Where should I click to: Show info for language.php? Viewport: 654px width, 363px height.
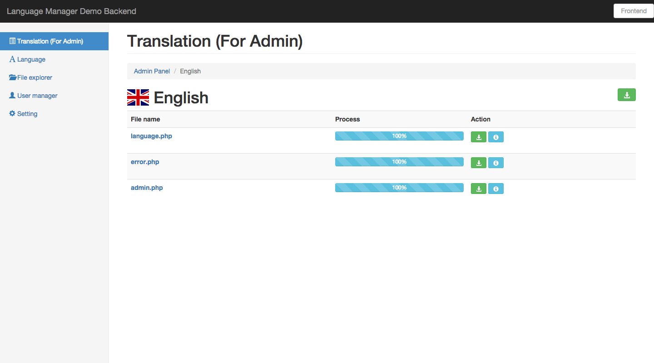(x=496, y=137)
